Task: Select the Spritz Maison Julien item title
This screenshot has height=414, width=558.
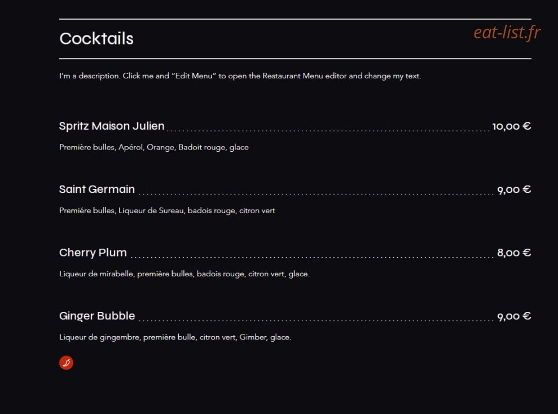Action: point(112,126)
